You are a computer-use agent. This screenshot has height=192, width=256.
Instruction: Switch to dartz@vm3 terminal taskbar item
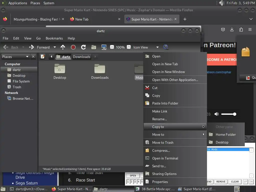tap(29, 189)
